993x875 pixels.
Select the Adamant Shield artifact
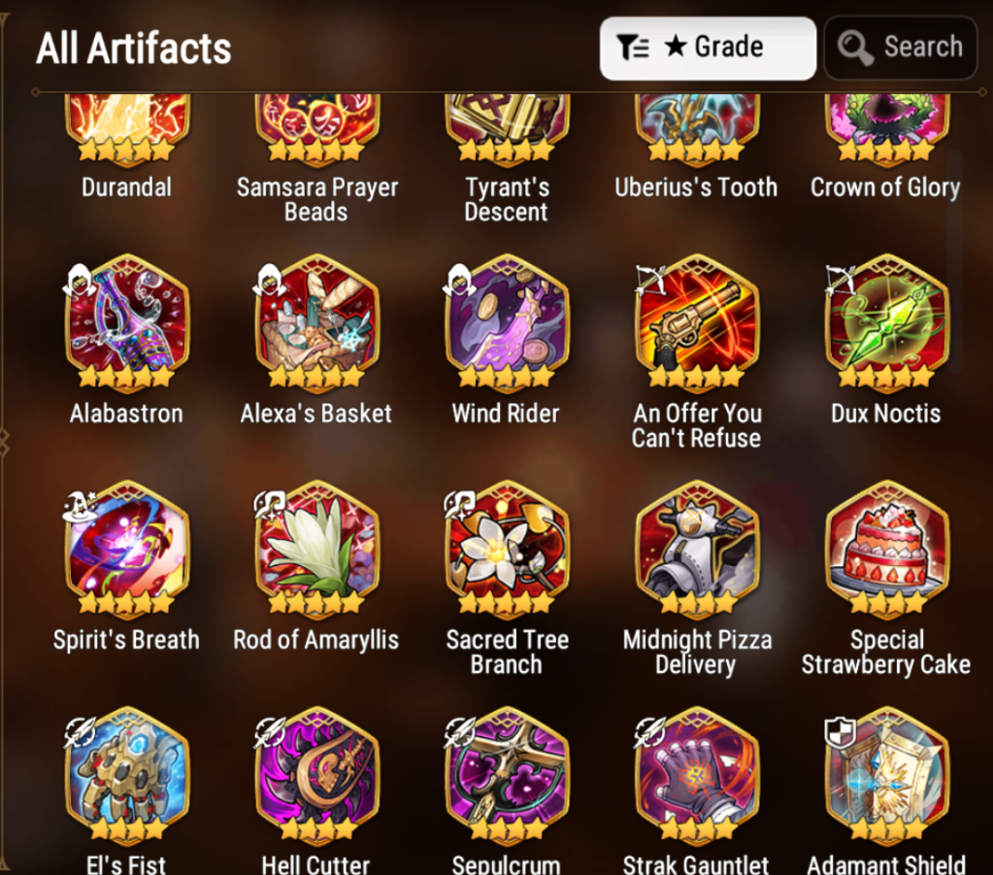click(x=886, y=773)
